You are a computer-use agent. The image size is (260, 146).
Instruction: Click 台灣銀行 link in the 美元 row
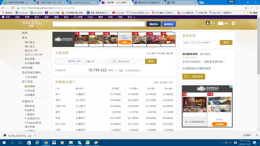click(81, 94)
